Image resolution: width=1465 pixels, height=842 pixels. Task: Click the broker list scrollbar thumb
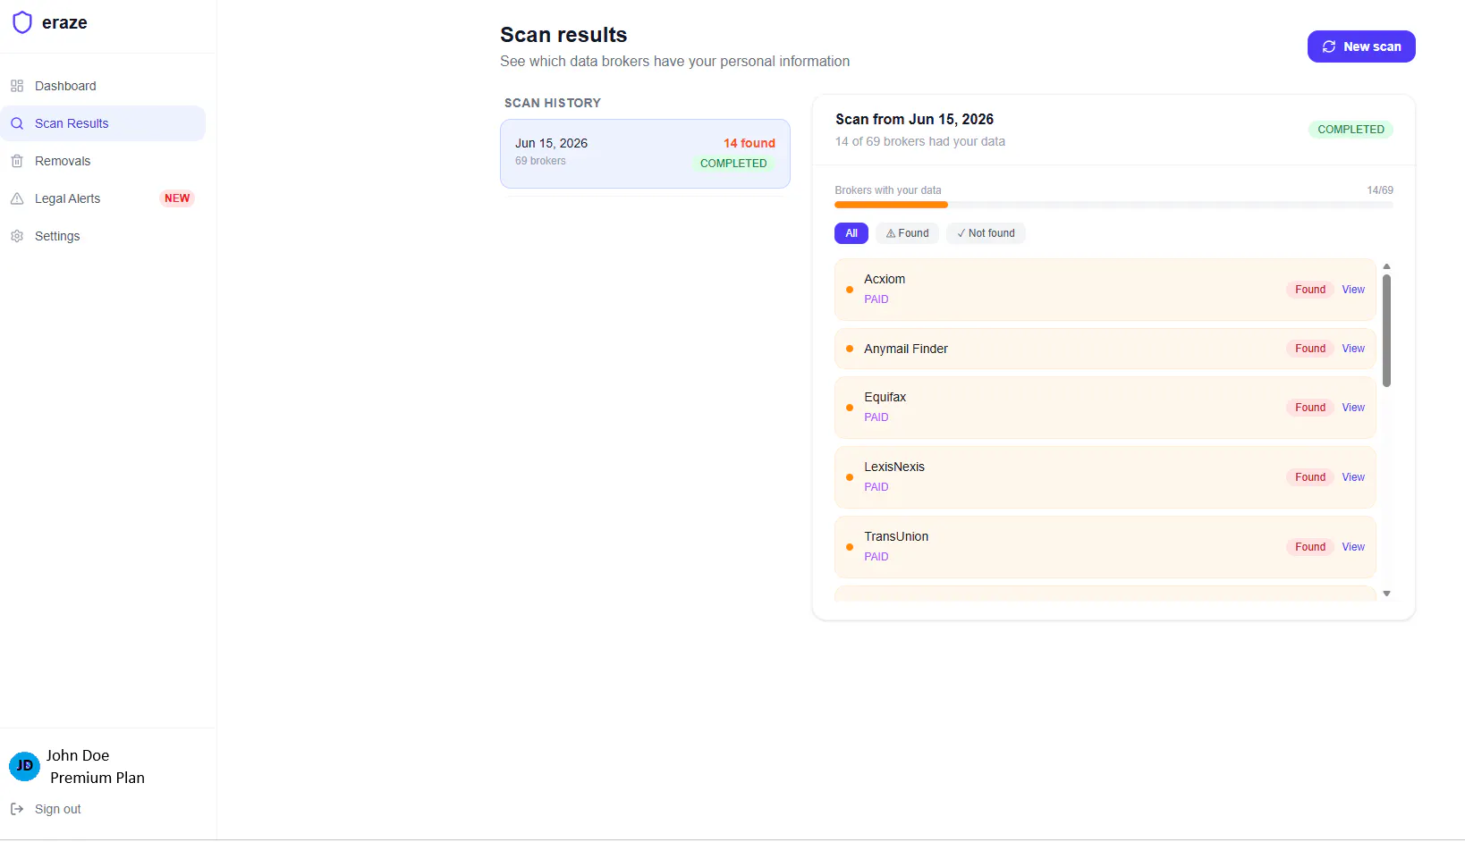(x=1386, y=331)
